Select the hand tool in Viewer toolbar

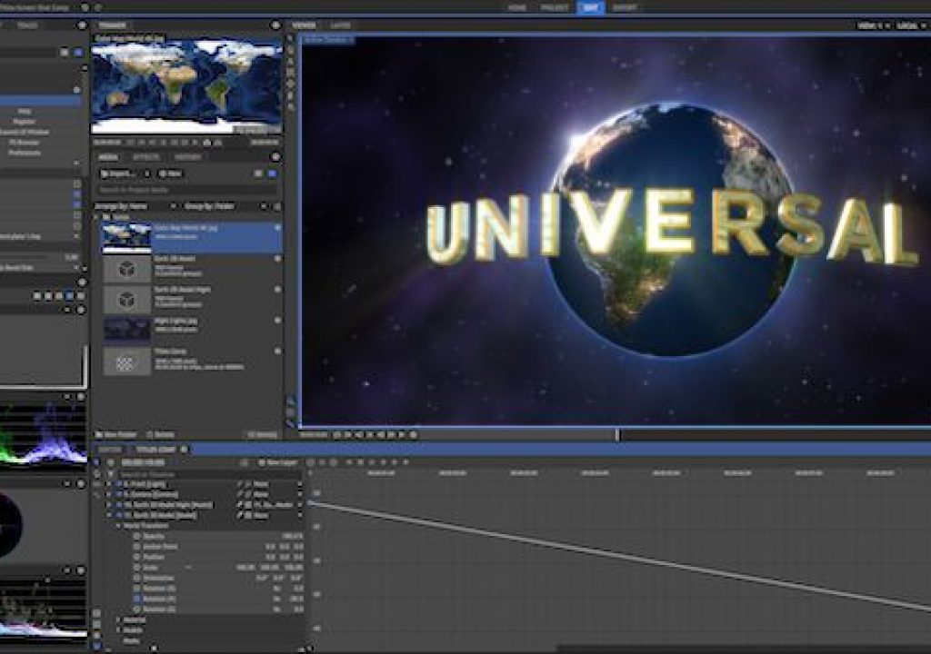pos(290,50)
